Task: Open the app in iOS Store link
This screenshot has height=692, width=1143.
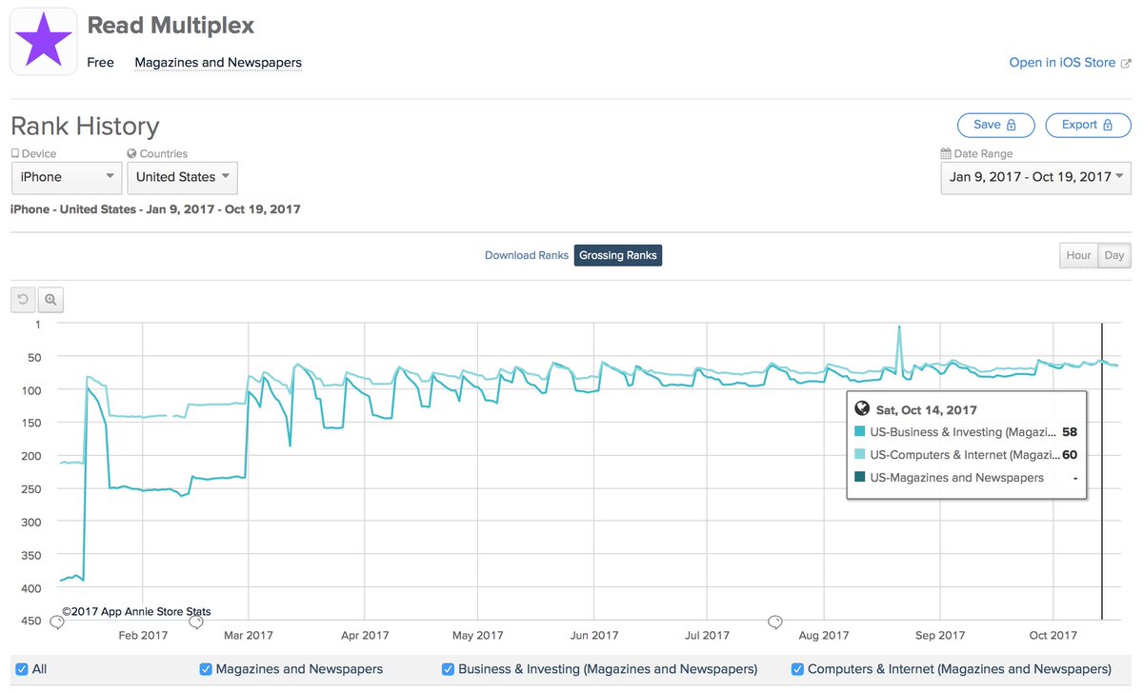Action: click(1062, 63)
